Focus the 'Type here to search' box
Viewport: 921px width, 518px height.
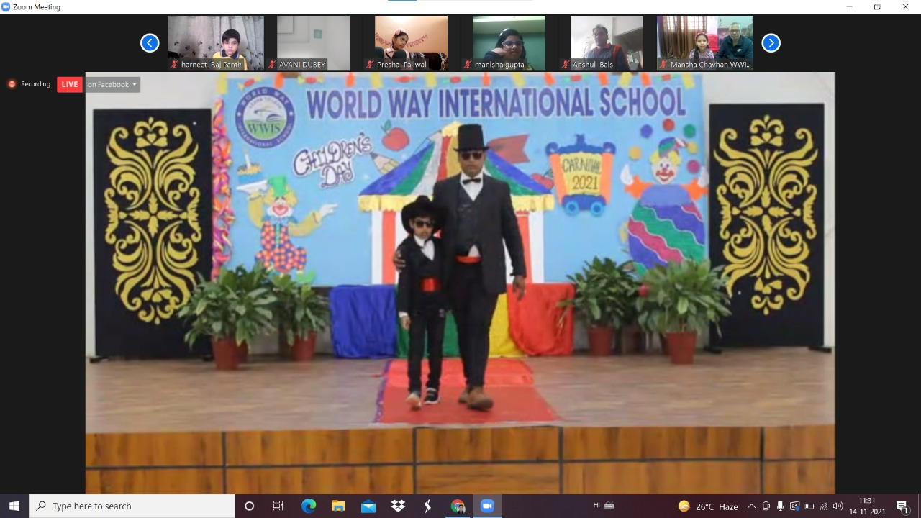pos(132,506)
